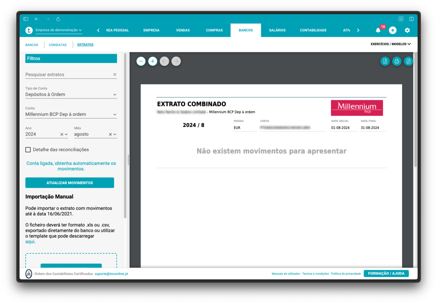
Task: Go back with the browser back arrow
Action: click(x=37, y=19)
